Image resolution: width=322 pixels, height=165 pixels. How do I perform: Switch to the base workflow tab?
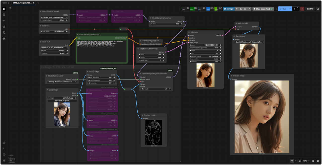pos(5,3)
